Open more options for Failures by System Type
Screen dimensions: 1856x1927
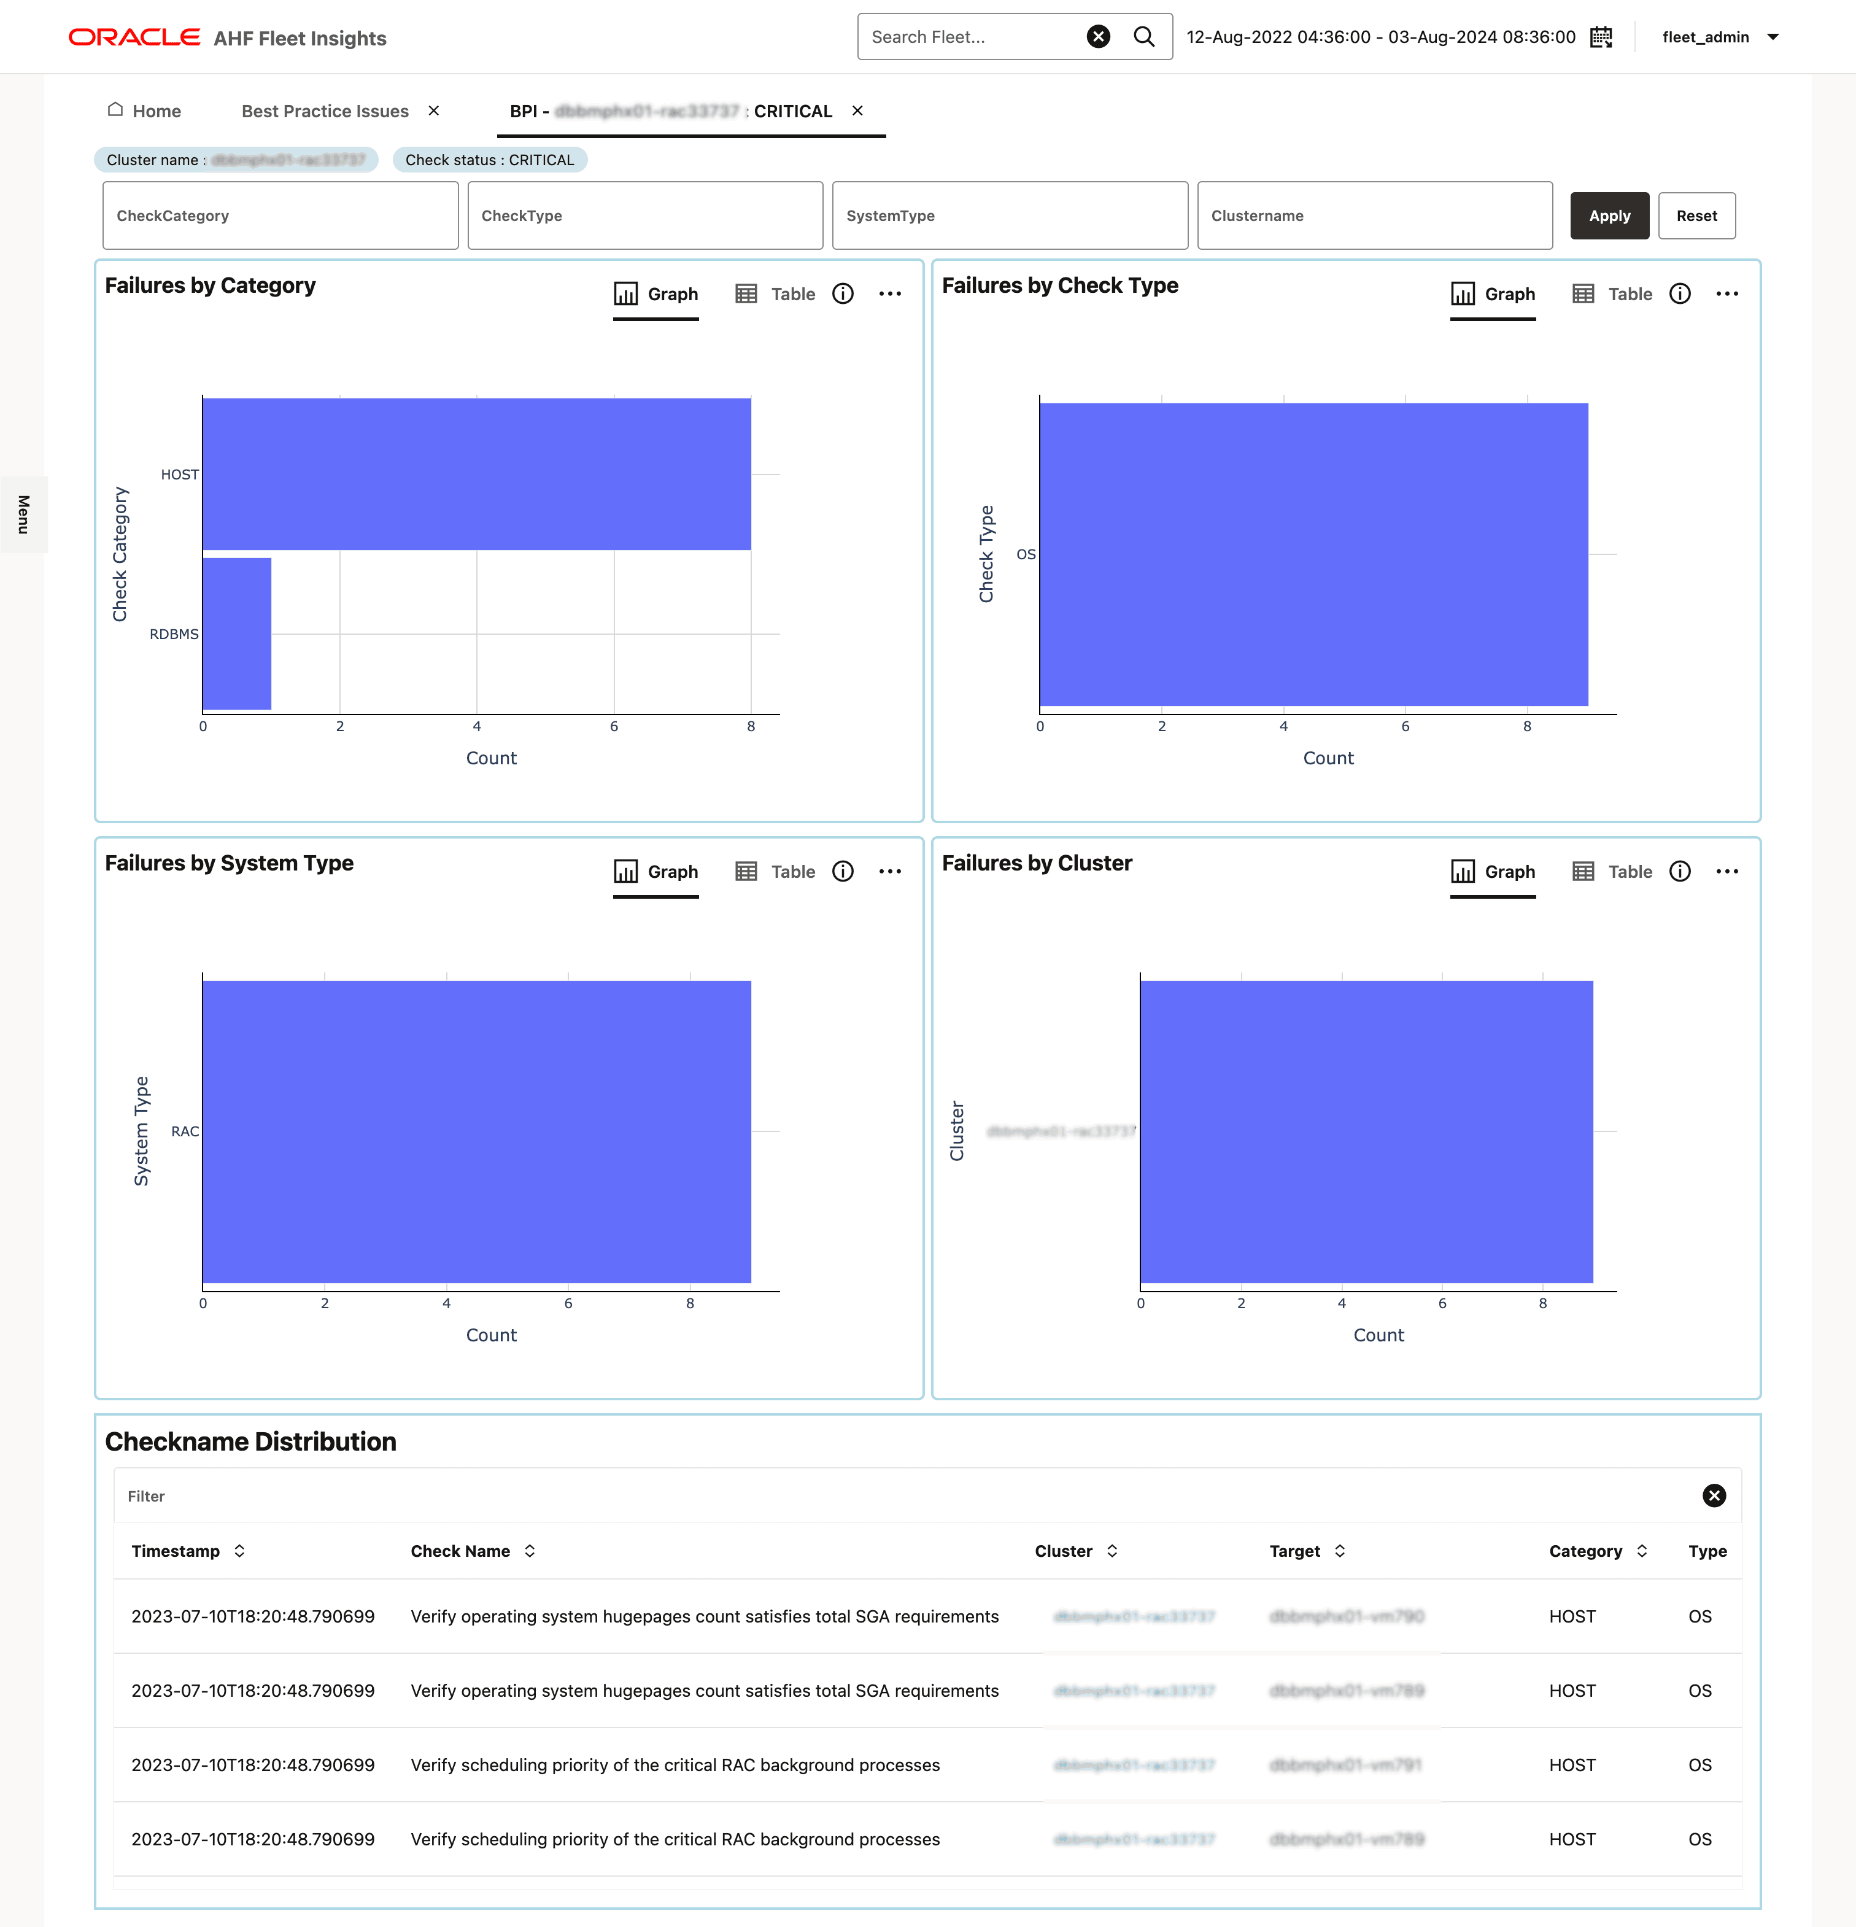tap(890, 871)
